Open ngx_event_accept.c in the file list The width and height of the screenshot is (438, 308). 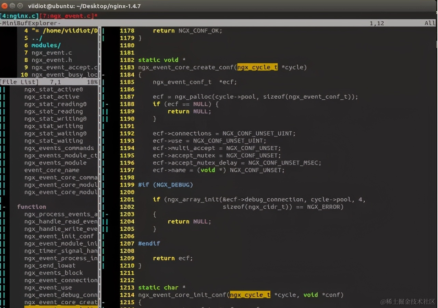coord(64,67)
